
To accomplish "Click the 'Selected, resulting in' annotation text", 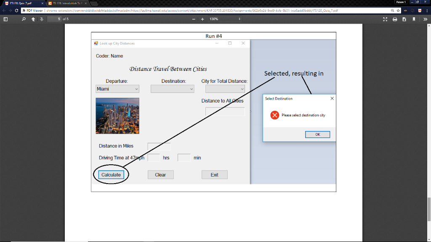I will tap(294, 74).
